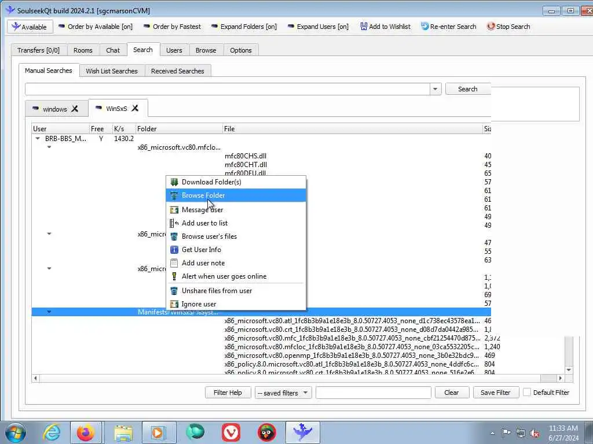The width and height of the screenshot is (593, 444).
Task: Open the Browse tab
Action: pos(206,50)
